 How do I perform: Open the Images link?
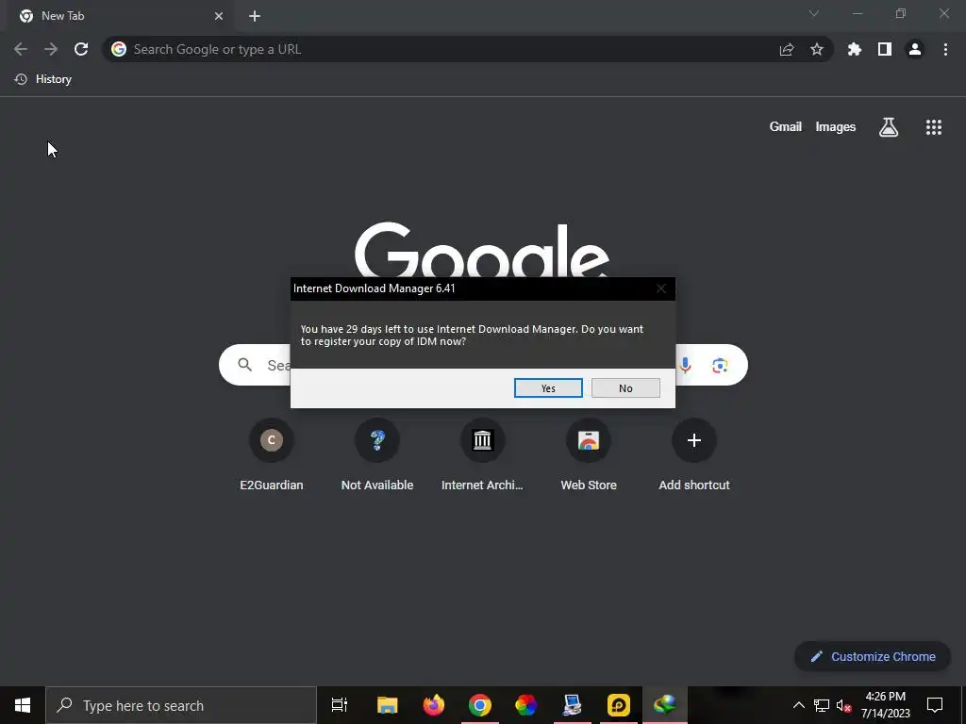[x=836, y=127]
